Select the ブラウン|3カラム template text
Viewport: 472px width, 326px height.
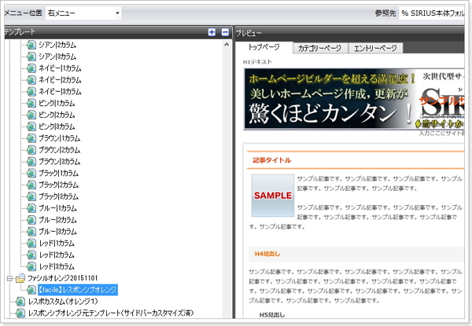59,162
